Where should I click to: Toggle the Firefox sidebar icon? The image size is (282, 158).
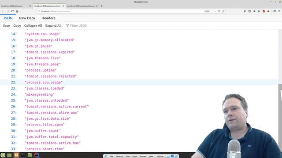[250, 11]
